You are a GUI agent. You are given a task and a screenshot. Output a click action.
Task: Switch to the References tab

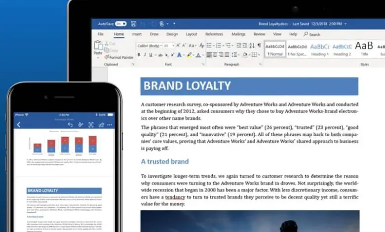214,34
